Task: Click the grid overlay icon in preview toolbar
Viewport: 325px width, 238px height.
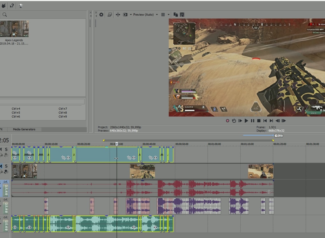Action: coord(163,14)
